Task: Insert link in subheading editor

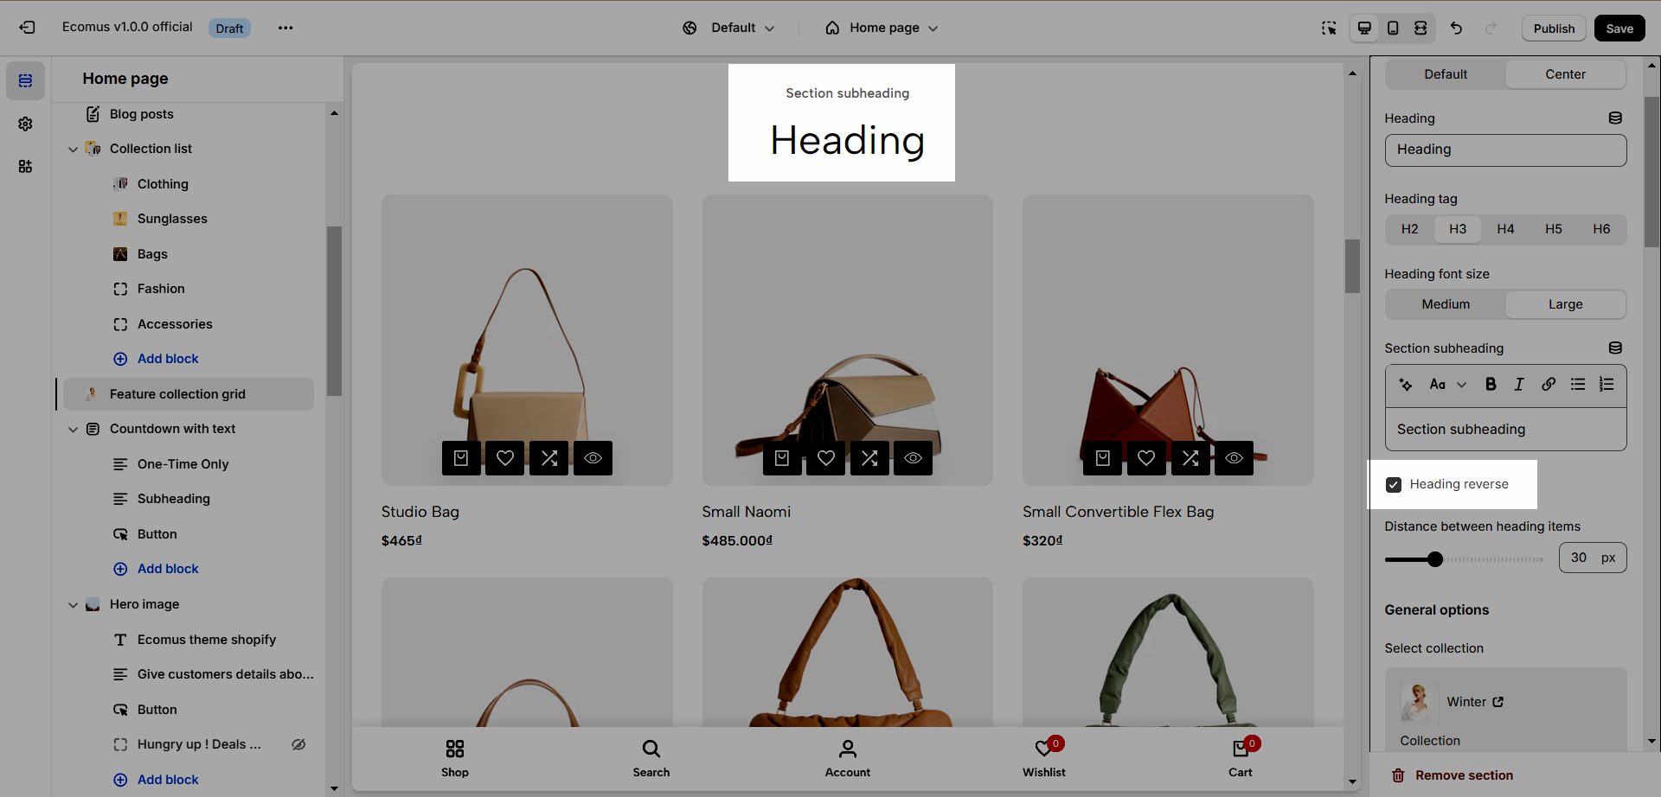Action: (x=1549, y=385)
